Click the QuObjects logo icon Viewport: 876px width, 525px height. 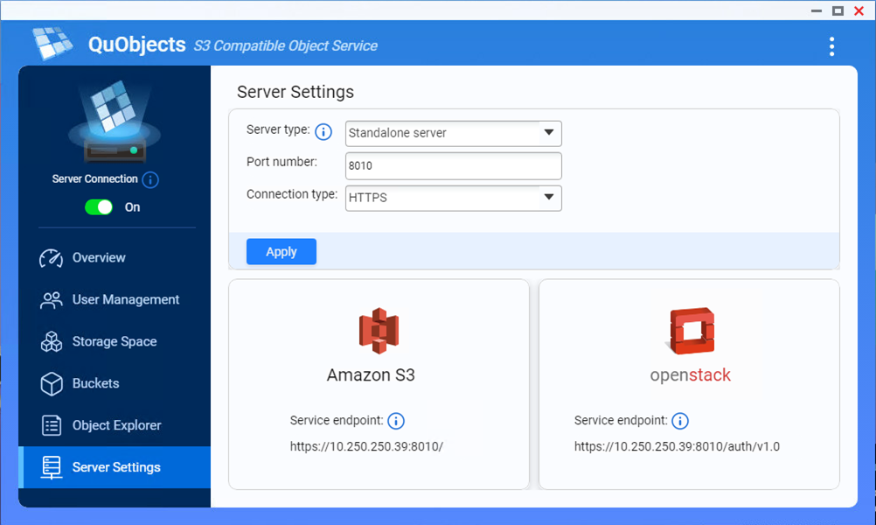coord(52,43)
